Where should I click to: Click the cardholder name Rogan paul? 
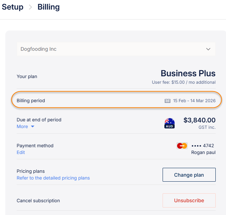[203, 152]
